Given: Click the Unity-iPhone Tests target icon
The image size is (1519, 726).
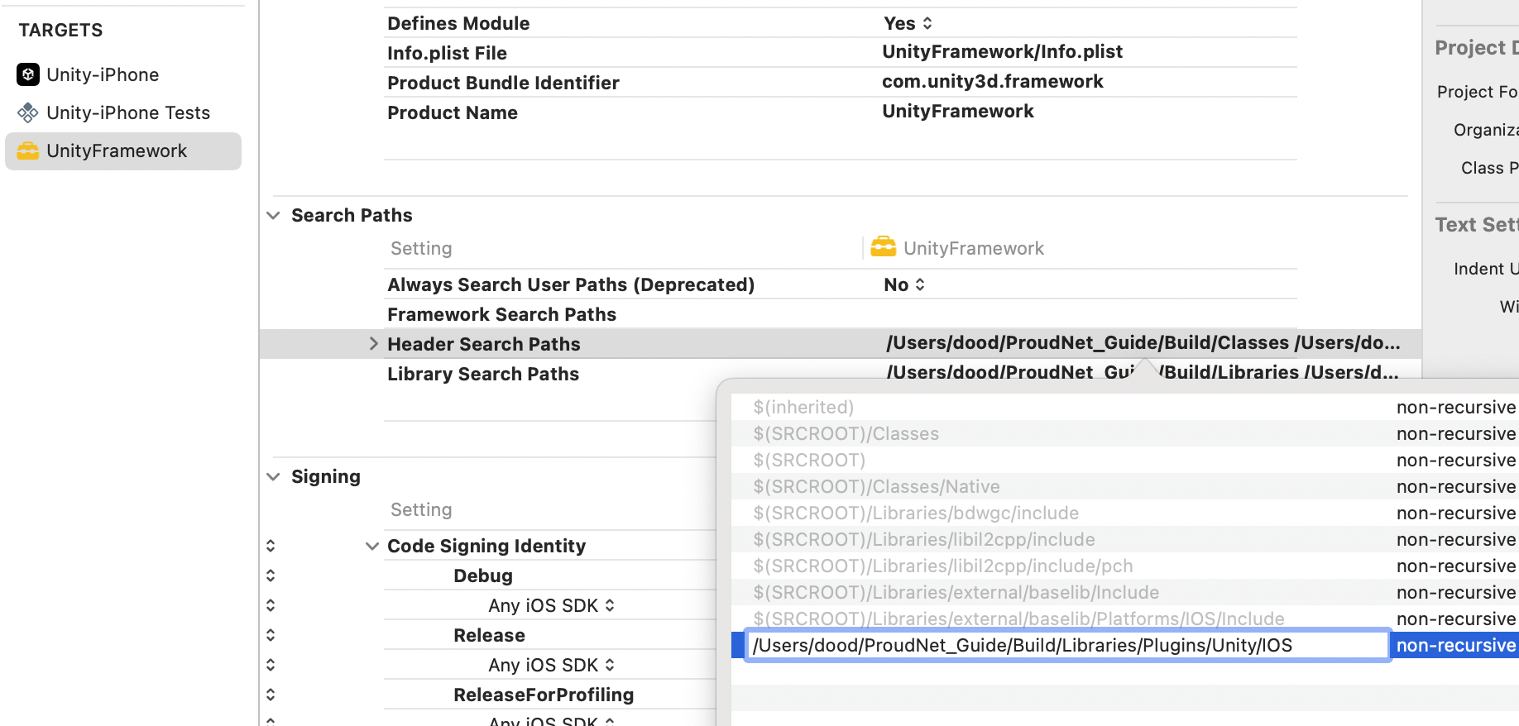Looking at the screenshot, I should pyautogui.click(x=28, y=112).
